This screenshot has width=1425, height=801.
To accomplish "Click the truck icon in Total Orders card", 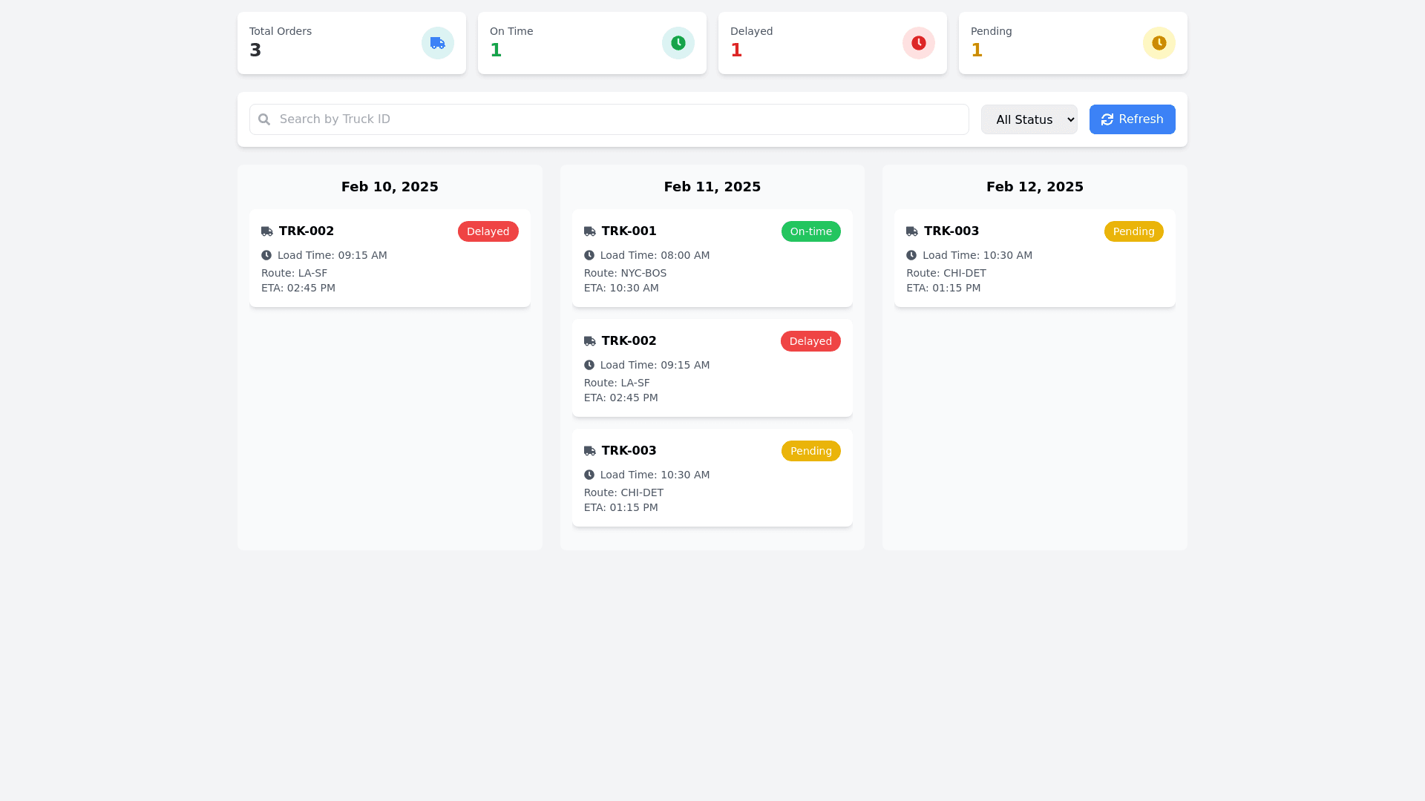I will coord(438,43).
